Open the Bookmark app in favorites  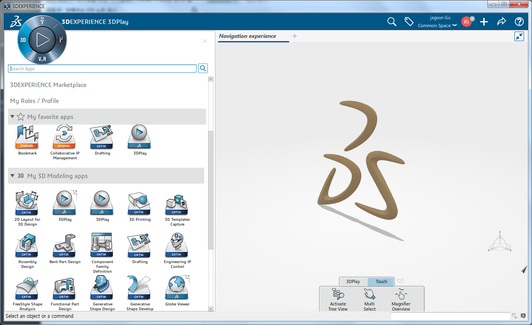[x=27, y=140]
